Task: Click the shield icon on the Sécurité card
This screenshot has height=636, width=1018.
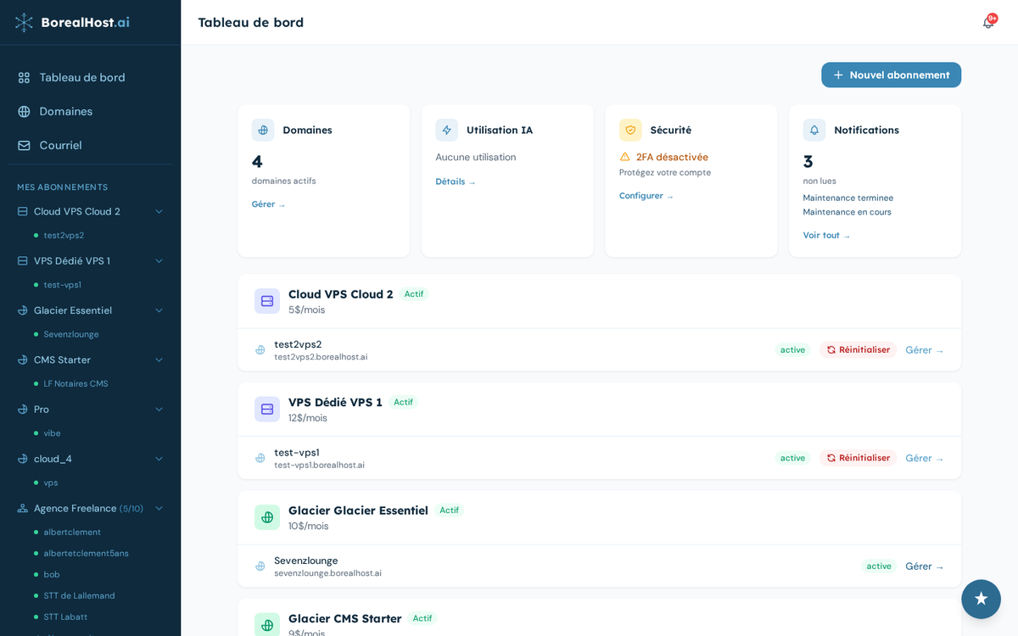Action: [x=629, y=130]
